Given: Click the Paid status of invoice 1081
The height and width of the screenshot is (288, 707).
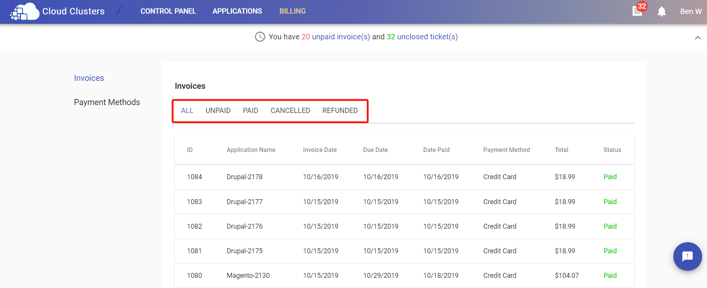Looking at the screenshot, I should [x=610, y=251].
